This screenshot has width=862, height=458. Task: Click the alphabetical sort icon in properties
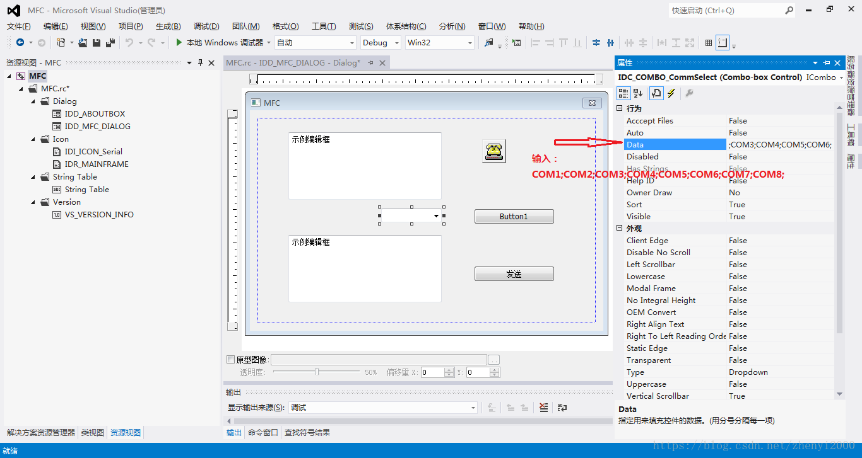pos(638,93)
